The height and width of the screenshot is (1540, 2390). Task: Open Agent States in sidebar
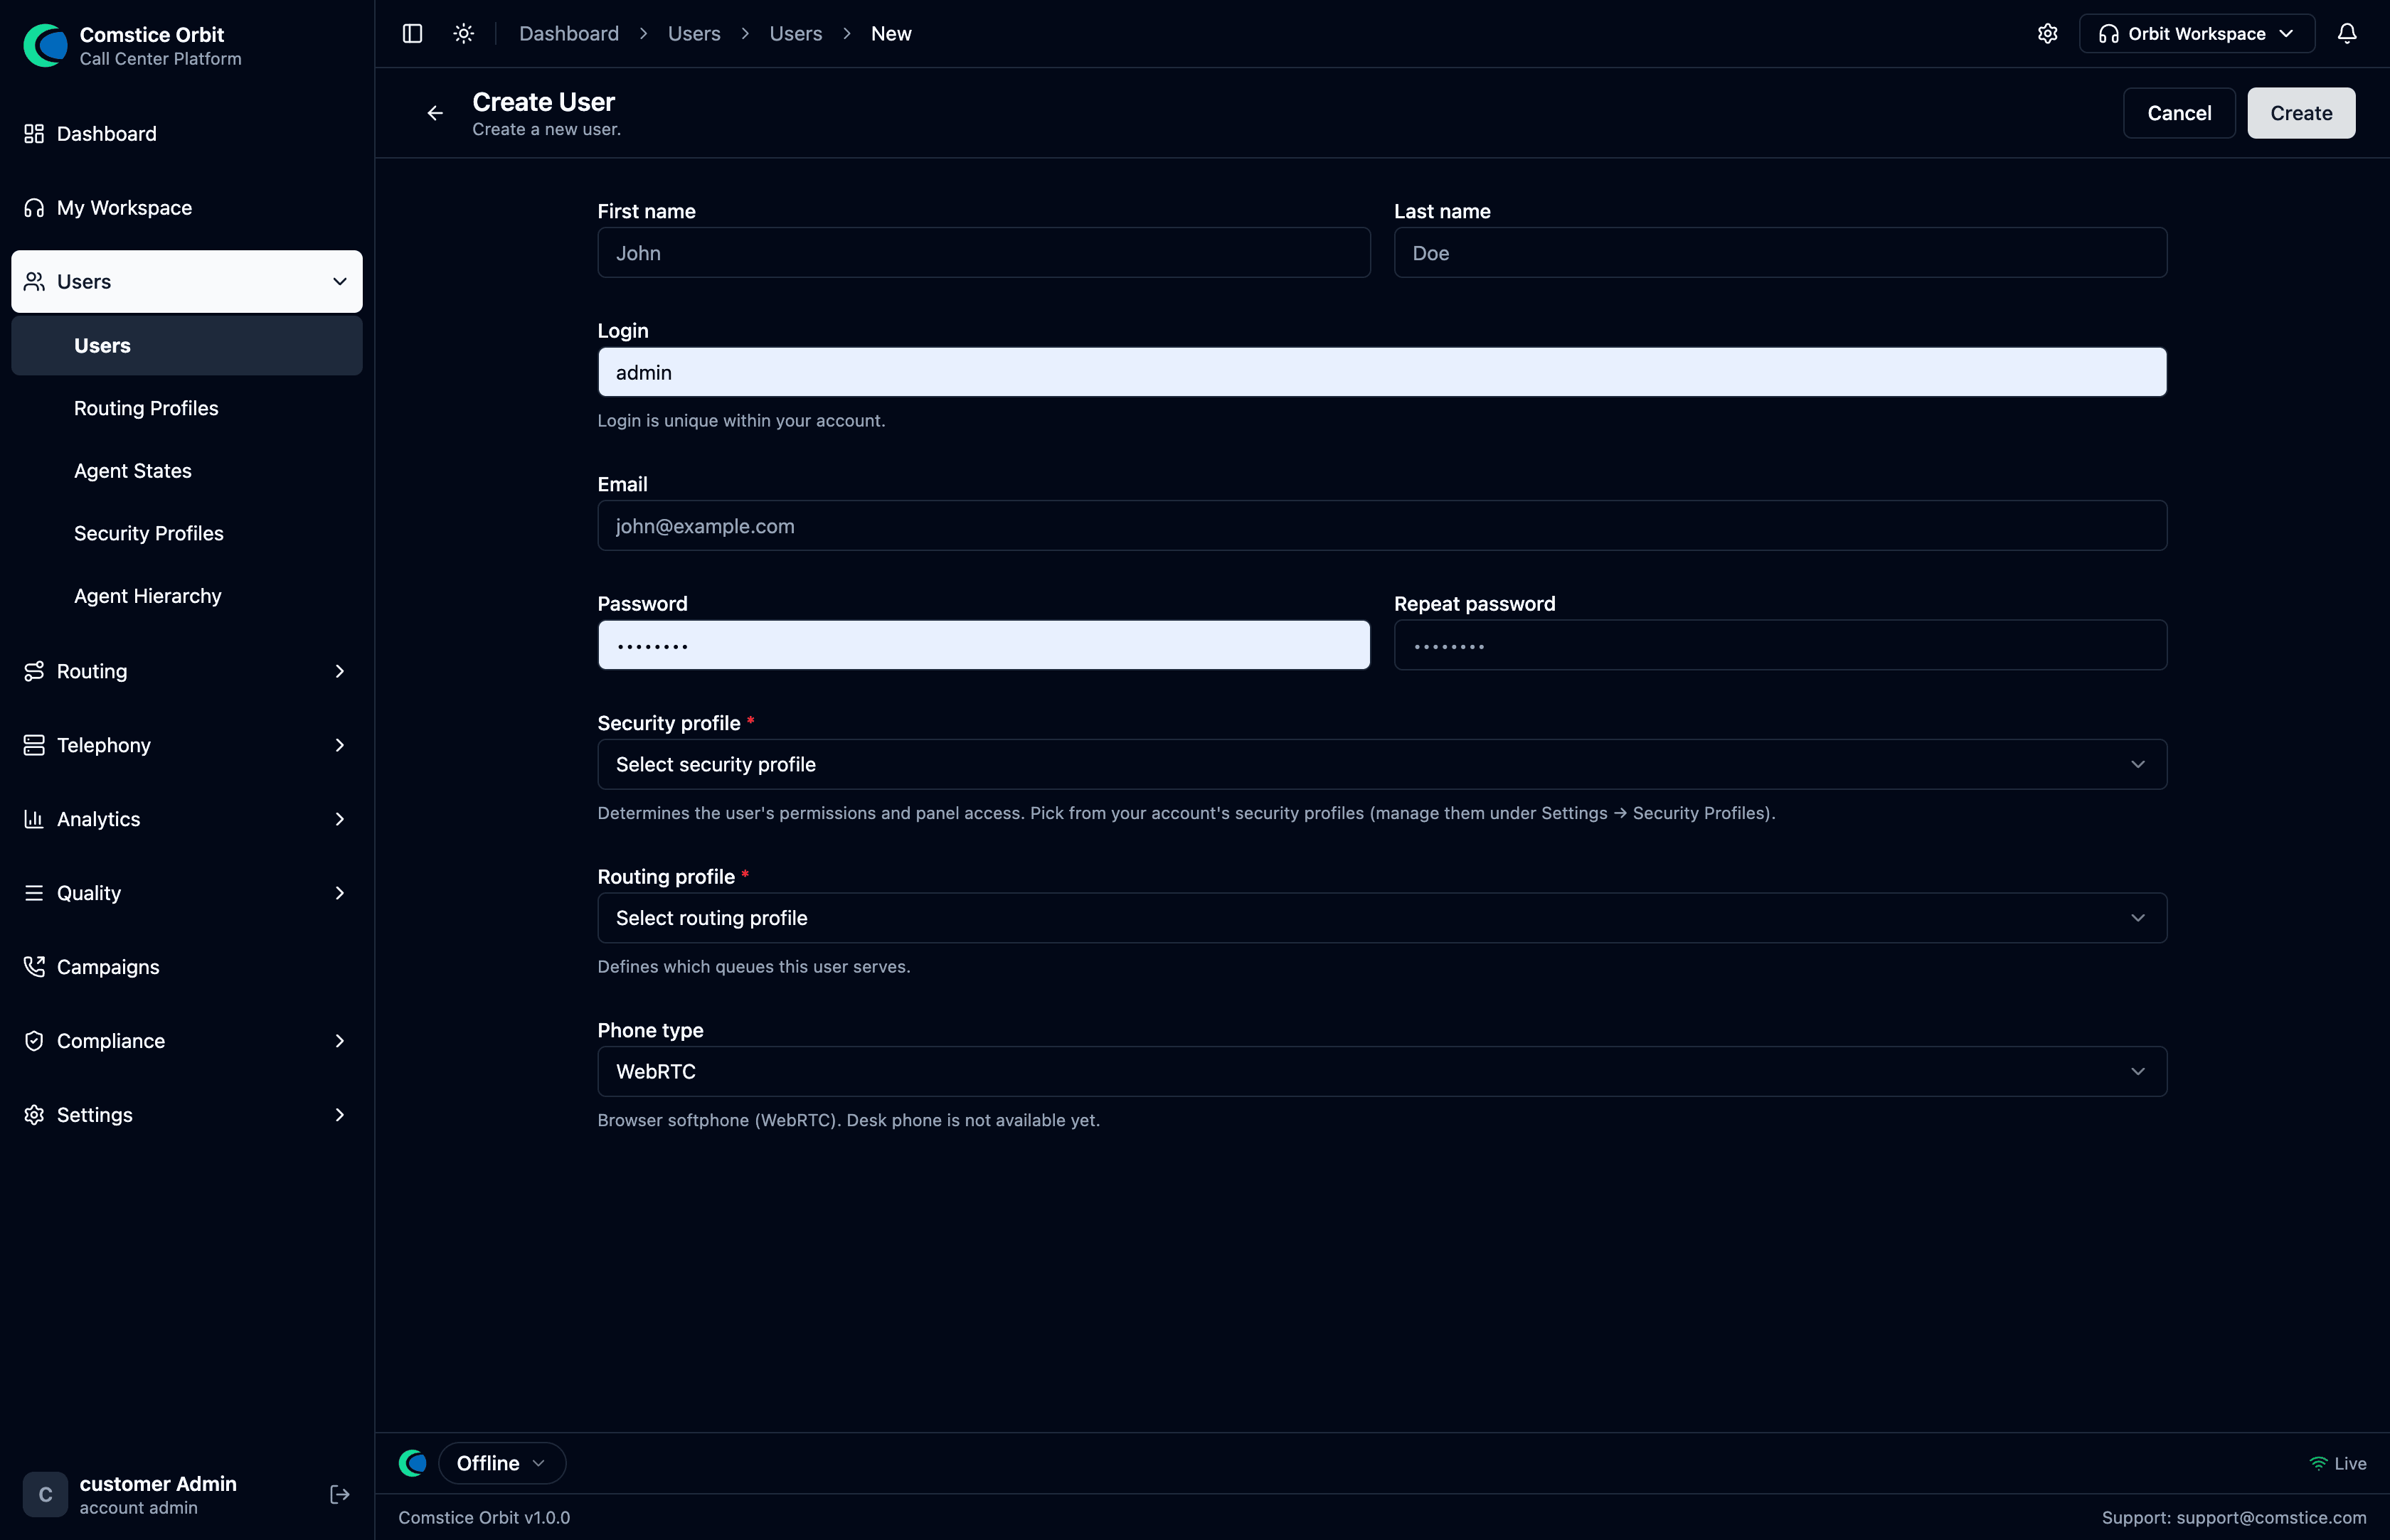(x=187, y=471)
